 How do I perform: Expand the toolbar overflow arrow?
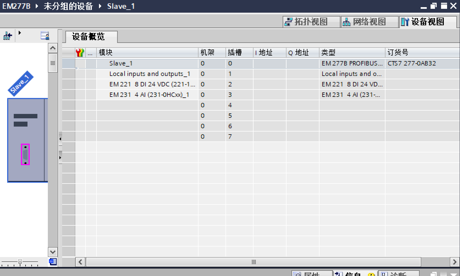coord(20,33)
